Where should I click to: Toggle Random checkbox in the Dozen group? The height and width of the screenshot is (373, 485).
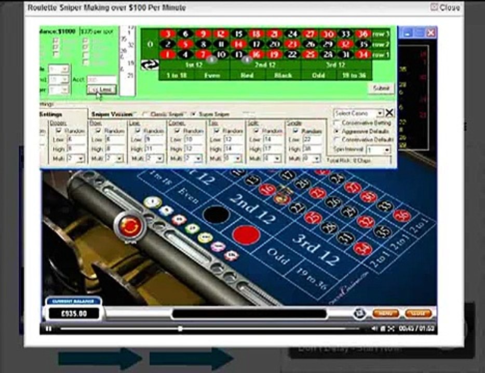(x=59, y=131)
